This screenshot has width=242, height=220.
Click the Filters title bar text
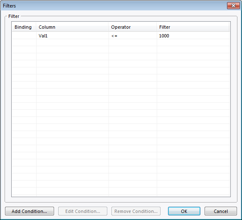tap(10, 6)
